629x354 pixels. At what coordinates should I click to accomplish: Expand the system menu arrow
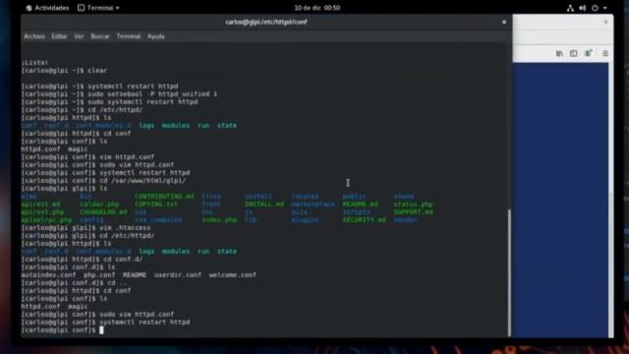pos(605,8)
